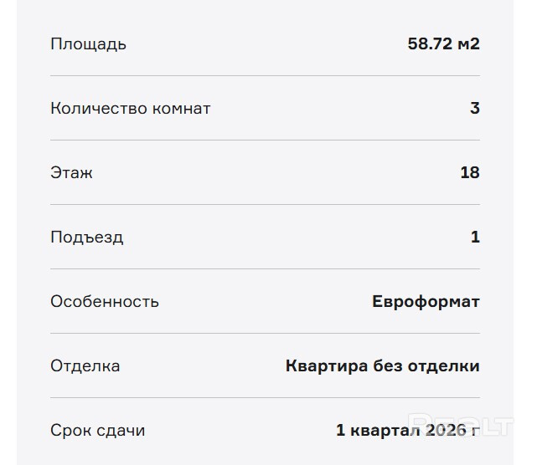Click the Подъезд label
Image resolution: width=542 pixels, height=465 pixels.
click(x=86, y=238)
